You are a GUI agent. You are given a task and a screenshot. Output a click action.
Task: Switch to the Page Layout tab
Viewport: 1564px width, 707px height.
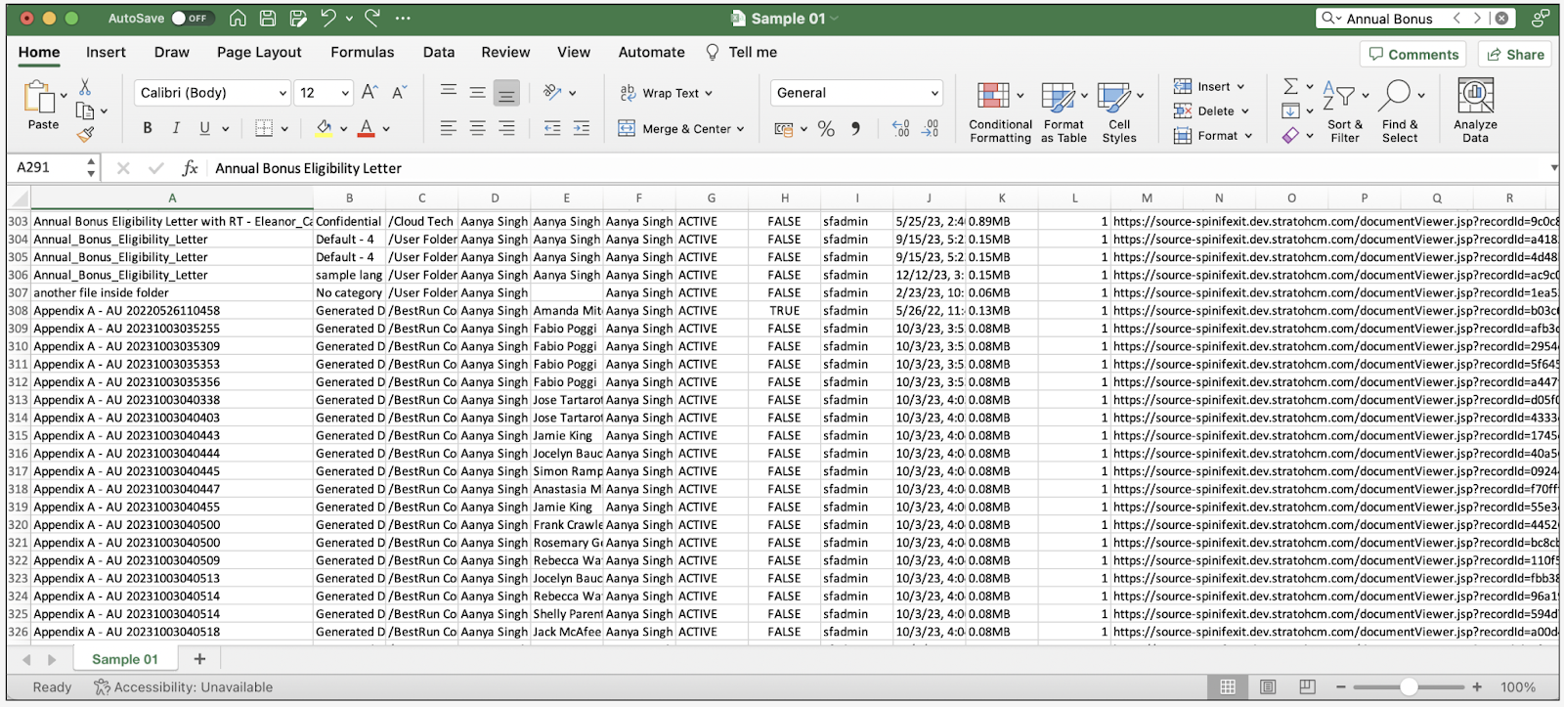259,53
